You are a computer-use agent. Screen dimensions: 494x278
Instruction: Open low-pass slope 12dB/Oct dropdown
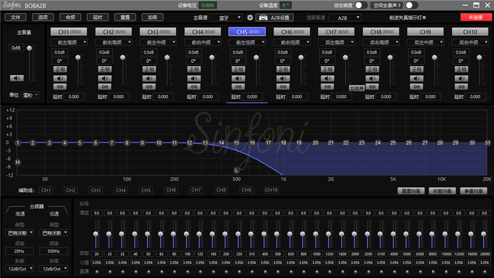click(54, 269)
